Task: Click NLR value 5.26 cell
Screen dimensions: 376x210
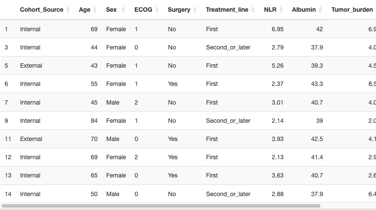Action: pos(278,66)
